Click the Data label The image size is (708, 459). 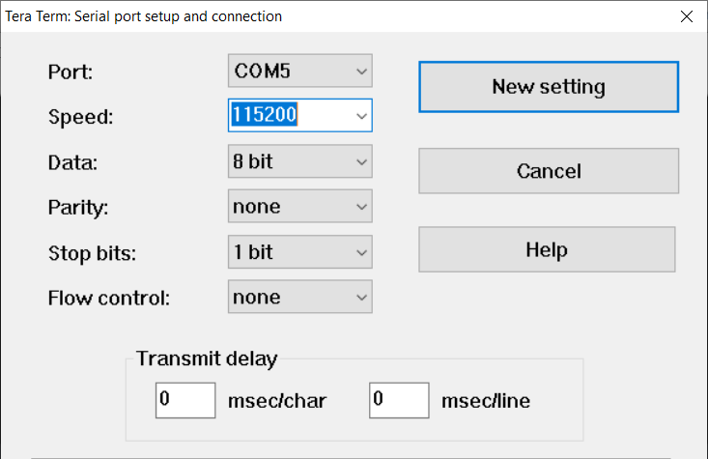(71, 162)
